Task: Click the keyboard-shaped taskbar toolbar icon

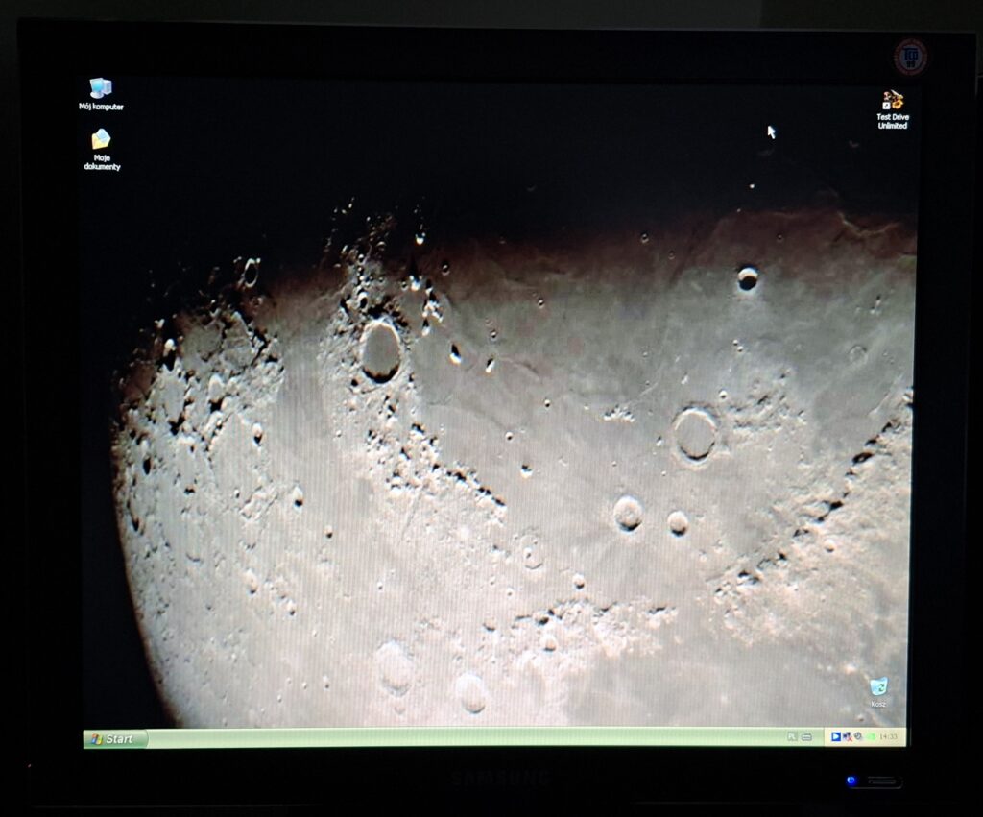Action: (x=806, y=736)
